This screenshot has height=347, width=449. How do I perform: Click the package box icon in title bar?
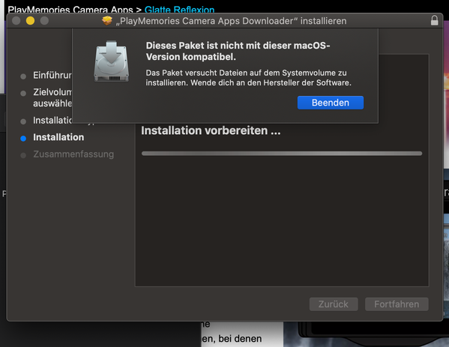click(107, 21)
